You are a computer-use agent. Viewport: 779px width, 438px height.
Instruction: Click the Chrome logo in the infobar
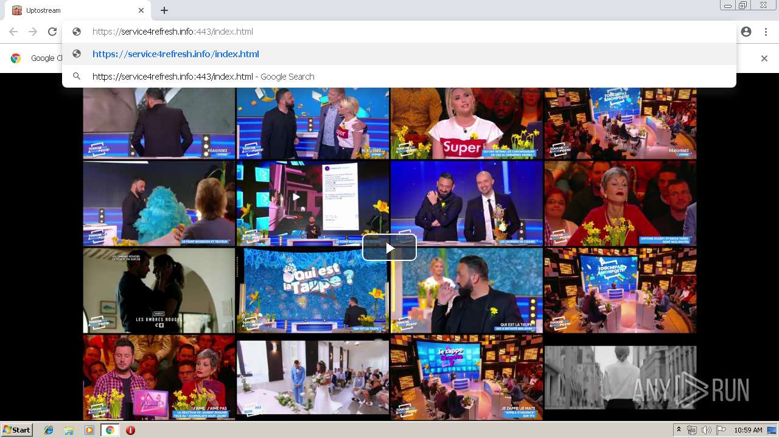click(16, 58)
